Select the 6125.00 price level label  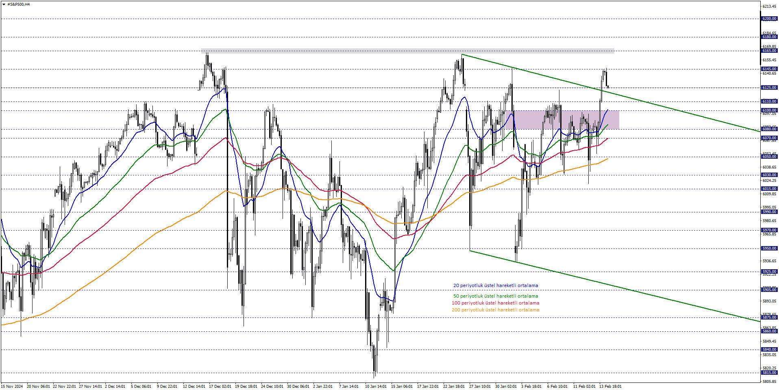[769, 88]
